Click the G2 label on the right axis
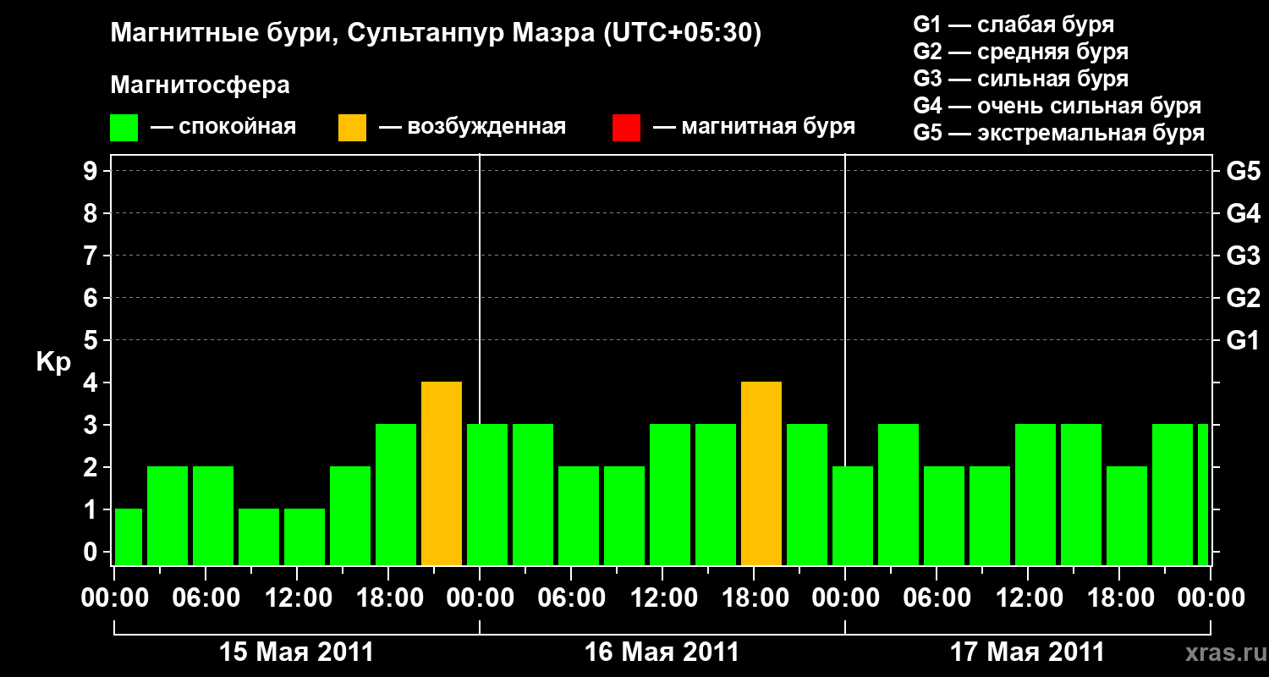This screenshot has width=1269, height=677. (1243, 298)
